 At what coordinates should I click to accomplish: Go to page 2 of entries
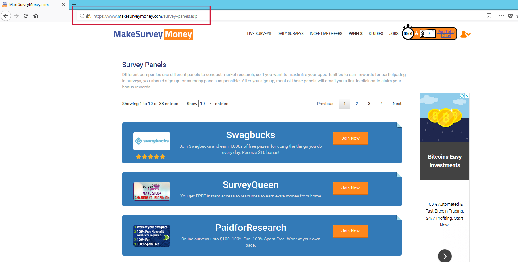point(357,104)
